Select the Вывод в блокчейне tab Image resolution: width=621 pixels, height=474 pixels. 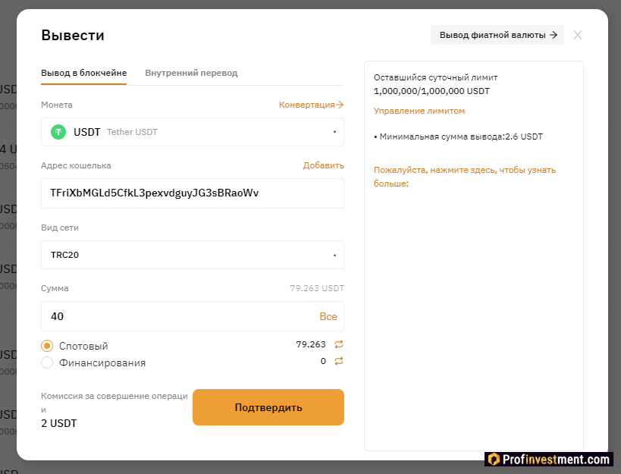click(x=83, y=73)
